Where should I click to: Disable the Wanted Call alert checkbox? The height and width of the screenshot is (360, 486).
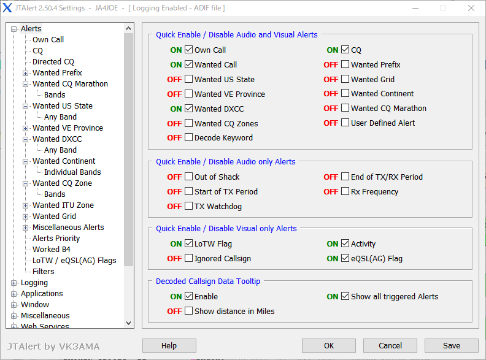[x=188, y=64]
